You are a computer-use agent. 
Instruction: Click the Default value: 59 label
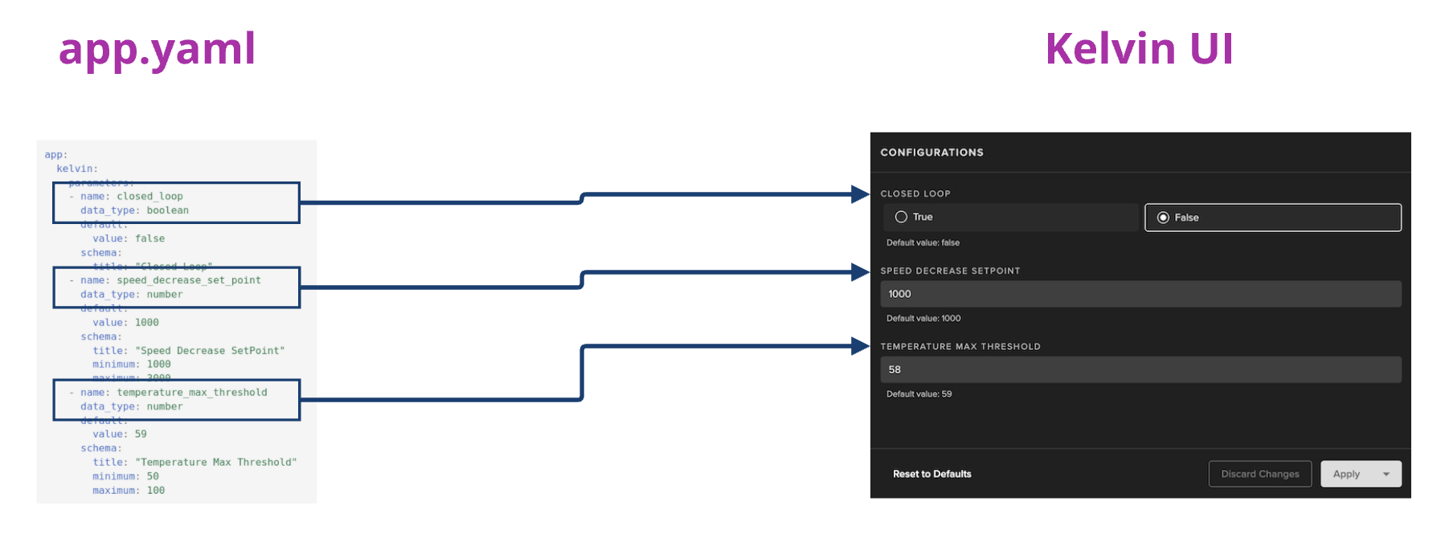(x=920, y=393)
